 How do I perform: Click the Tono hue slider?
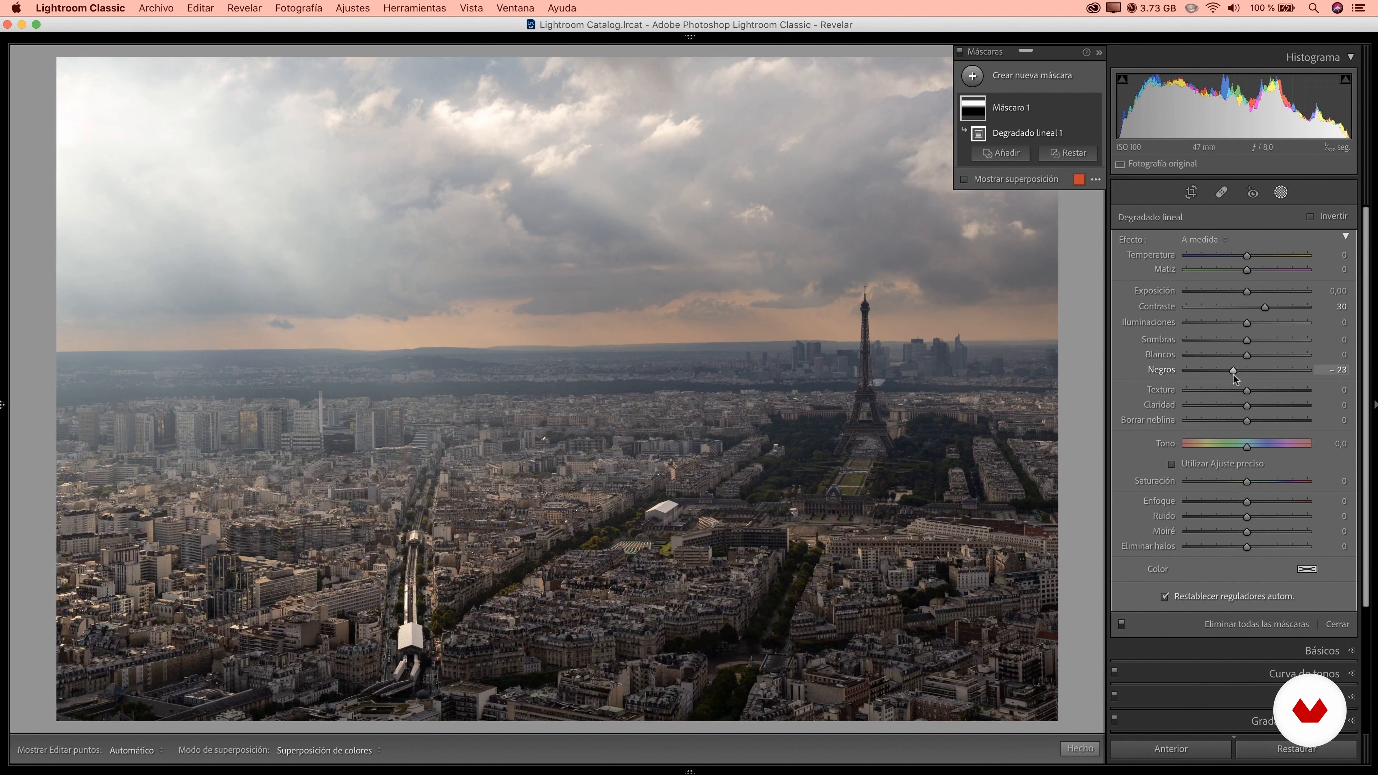tap(1246, 444)
